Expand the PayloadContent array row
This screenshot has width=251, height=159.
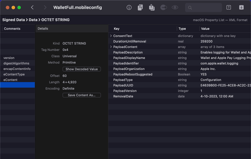(x=111, y=47)
